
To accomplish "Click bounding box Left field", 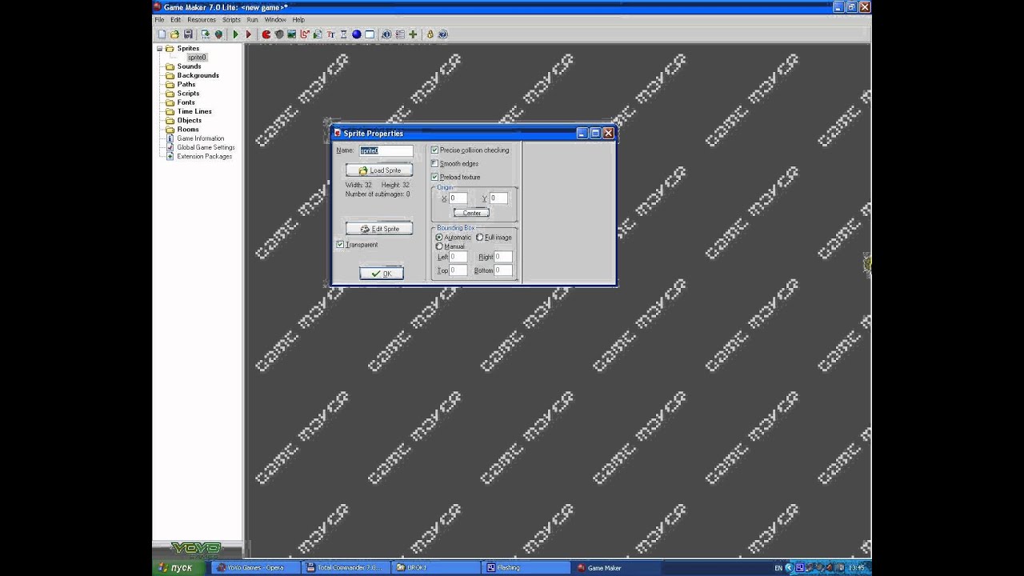I will (458, 257).
